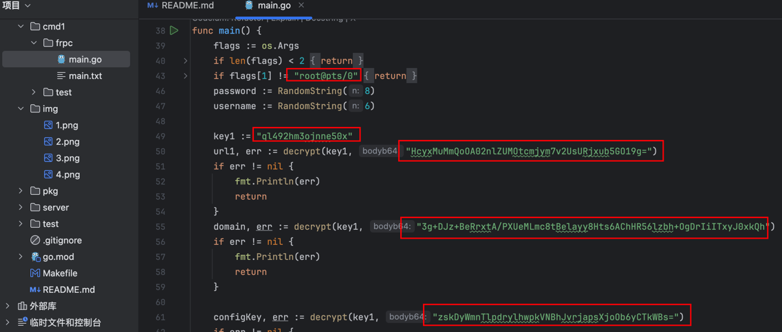Collapse the img folder
The height and width of the screenshot is (332, 782).
tap(21, 108)
